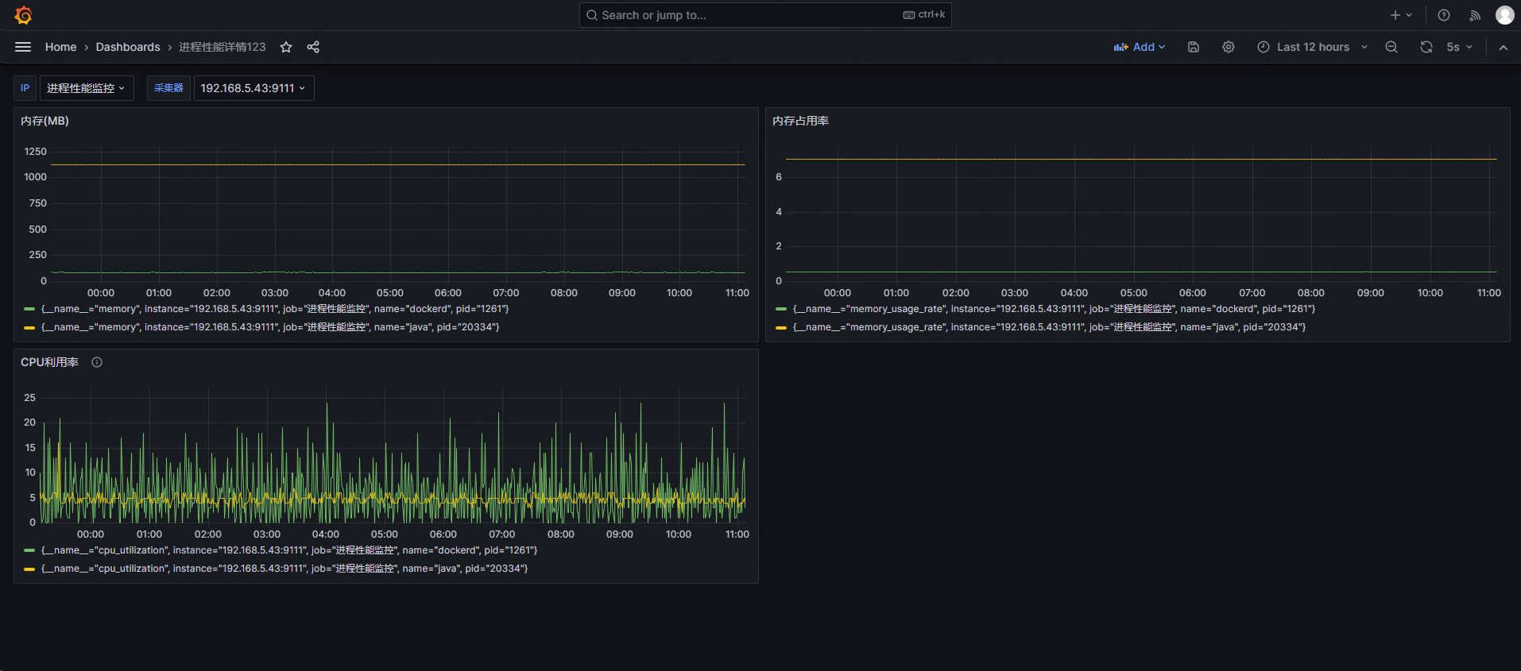
Task: Go to the Dashboards breadcrumb
Action: pyautogui.click(x=128, y=47)
